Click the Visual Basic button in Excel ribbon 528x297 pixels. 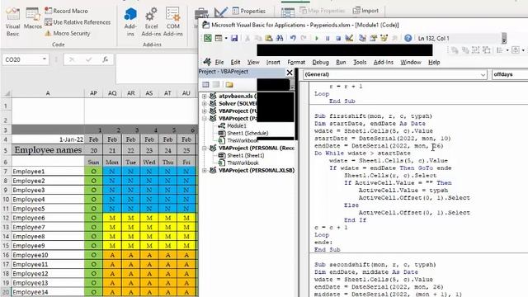(x=12, y=21)
